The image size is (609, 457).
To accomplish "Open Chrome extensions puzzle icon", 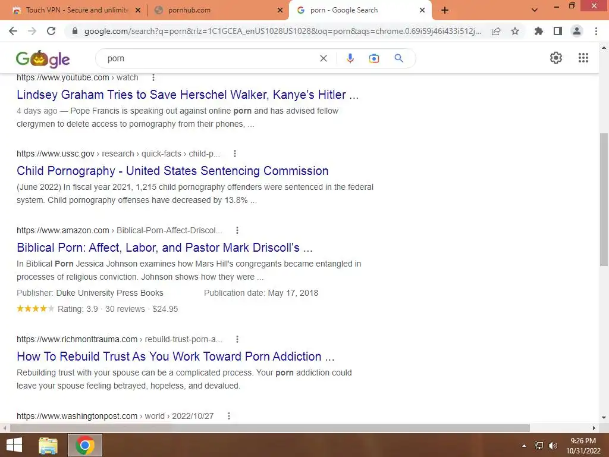I will pyautogui.click(x=539, y=31).
